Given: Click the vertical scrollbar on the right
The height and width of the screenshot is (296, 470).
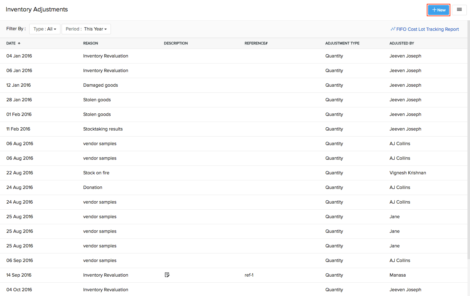Looking at the screenshot, I should click(469, 140).
